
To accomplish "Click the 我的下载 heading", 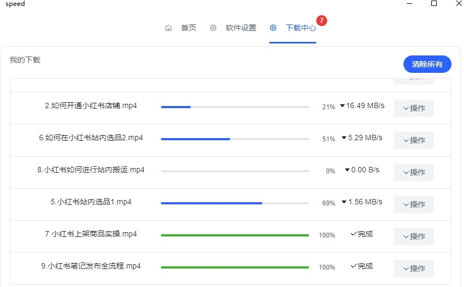I will click(25, 60).
